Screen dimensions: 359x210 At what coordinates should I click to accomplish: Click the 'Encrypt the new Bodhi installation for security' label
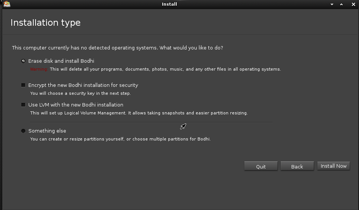click(83, 85)
